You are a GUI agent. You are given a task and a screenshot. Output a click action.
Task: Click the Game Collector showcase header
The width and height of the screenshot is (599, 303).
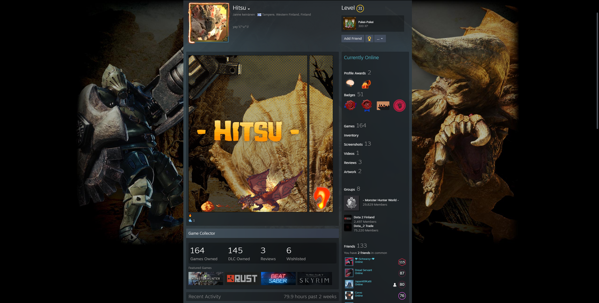263,233
